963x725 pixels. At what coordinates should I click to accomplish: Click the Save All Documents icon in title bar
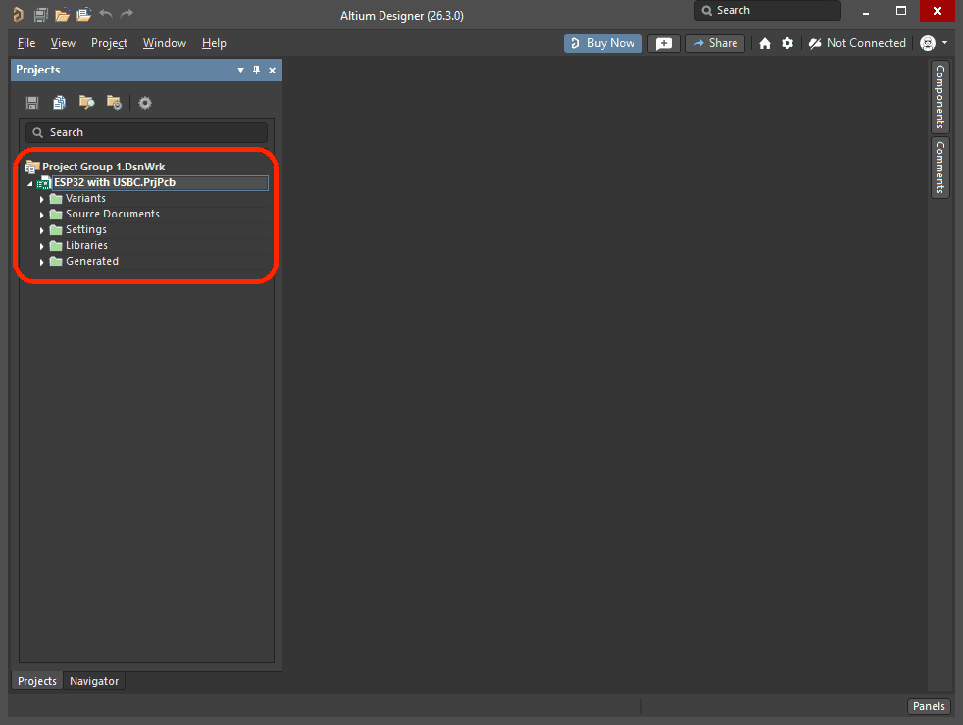40,15
